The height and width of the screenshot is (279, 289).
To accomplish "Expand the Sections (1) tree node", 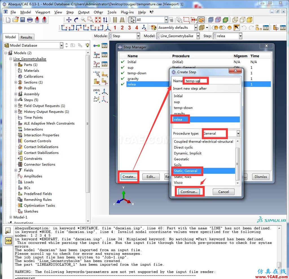I will click(x=16, y=82).
